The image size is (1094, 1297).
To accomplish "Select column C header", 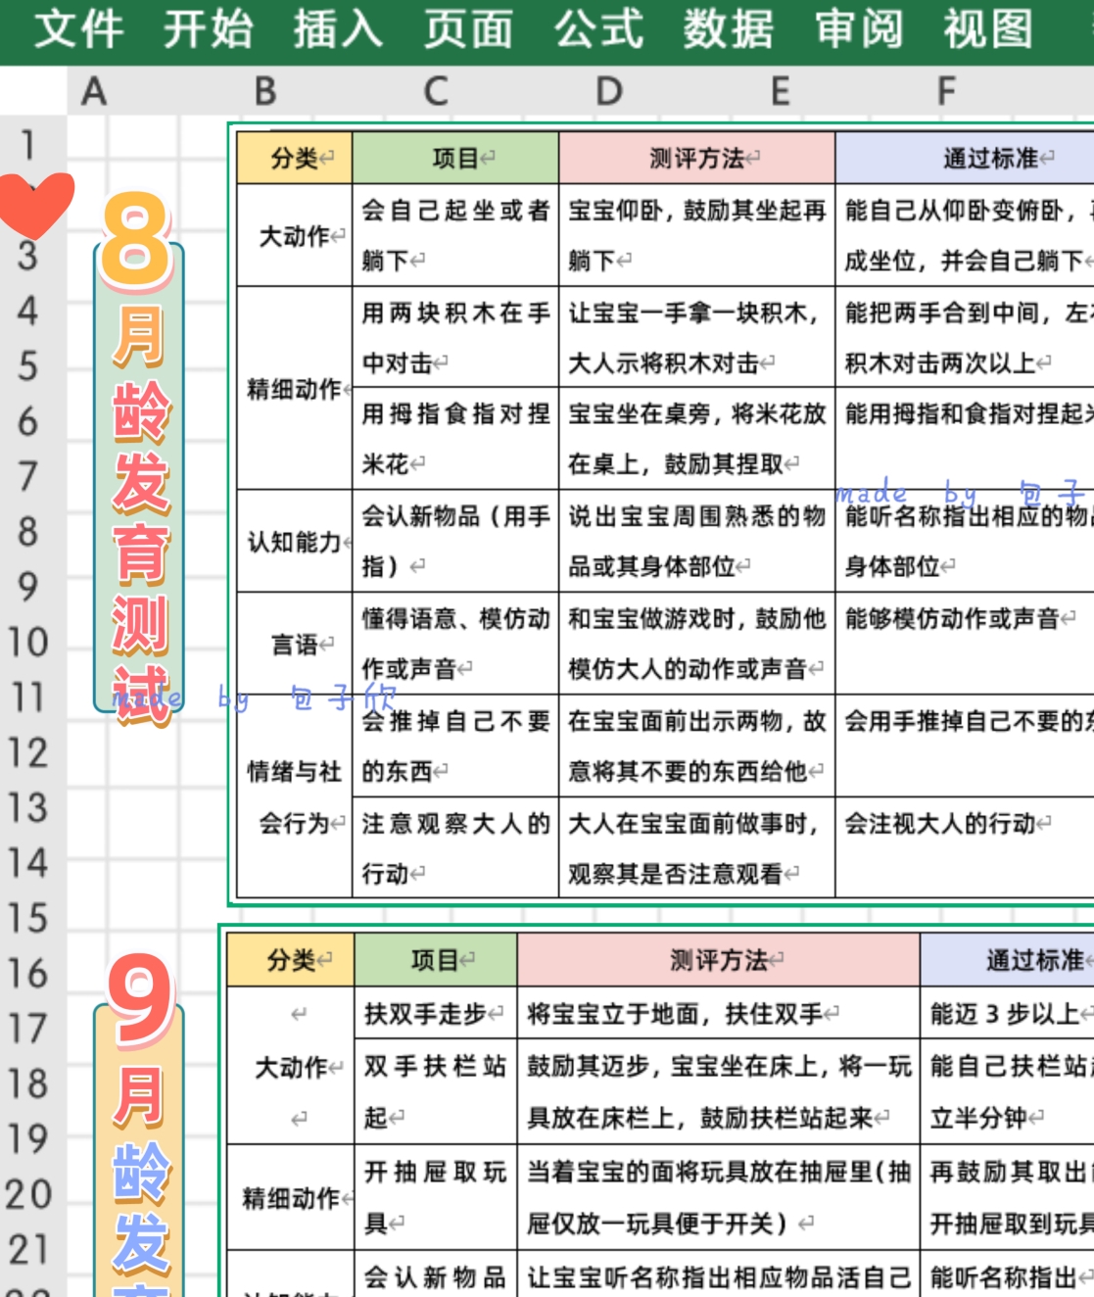I will point(436,92).
